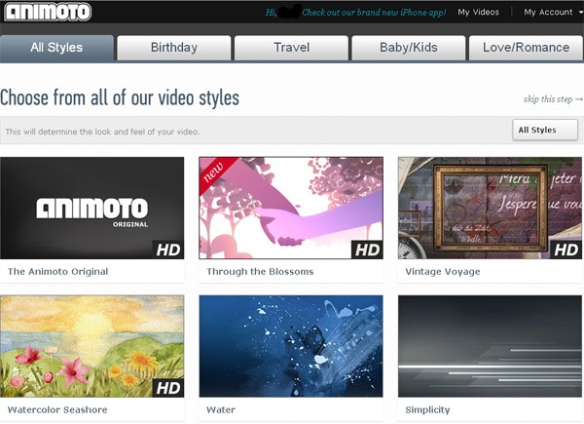Viewport: 584px width, 424px height.
Task: Click the HD badge on Vintage Voyage
Action: click(x=566, y=250)
